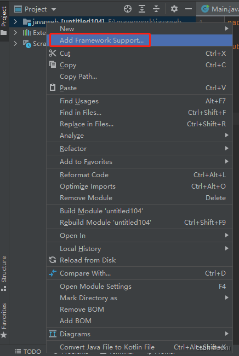Click the Cut scissors icon in menu
The image size is (239, 356).
pyautogui.click(x=53, y=54)
